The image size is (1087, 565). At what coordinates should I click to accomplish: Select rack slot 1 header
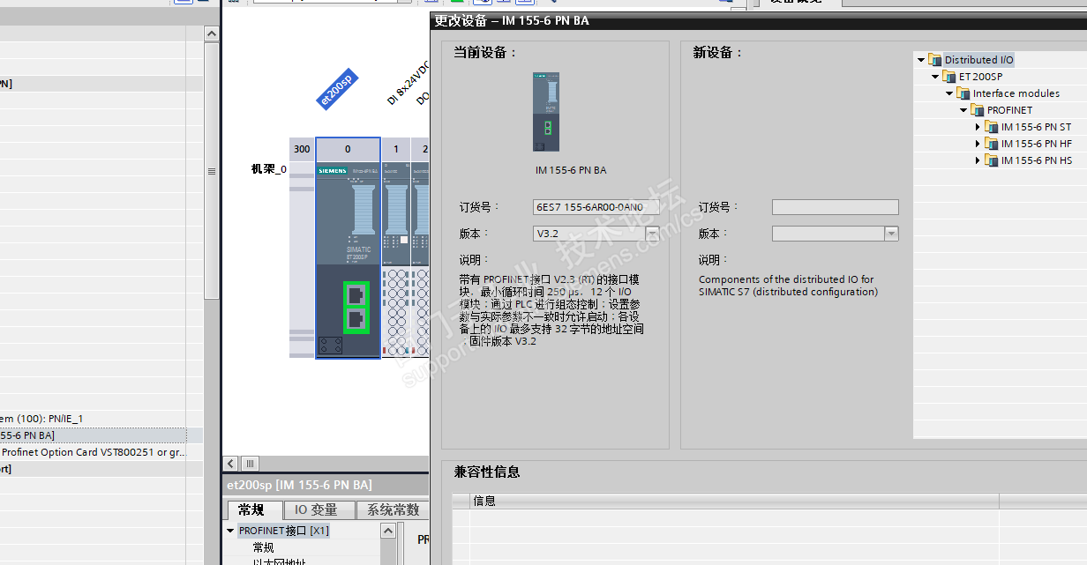coord(396,149)
